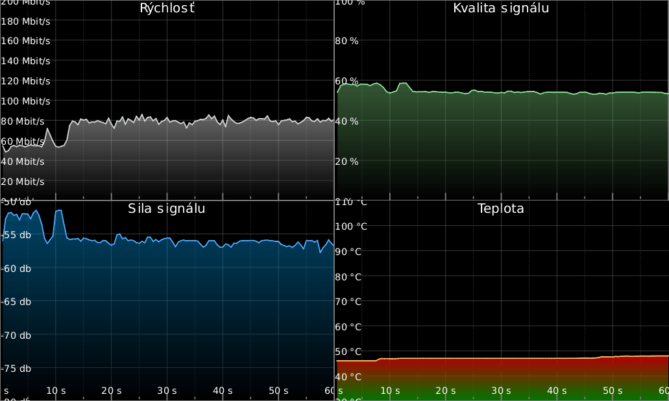Select the Kvalita signálu chart title
This screenshot has height=401, width=669.
click(x=501, y=8)
